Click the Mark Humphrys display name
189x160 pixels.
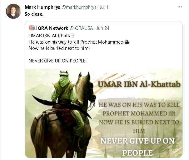point(42,7)
